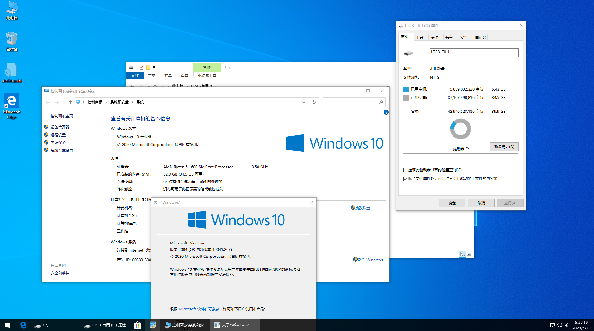This screenshot has width=594, height=331.
Task: Click blue 已用空间 color swatch
Action: [x=406, y=89]
